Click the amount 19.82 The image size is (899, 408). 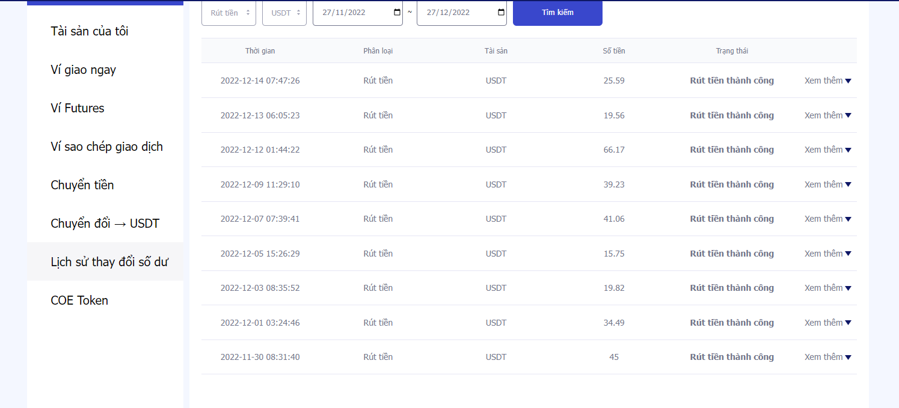pos(614,288)
